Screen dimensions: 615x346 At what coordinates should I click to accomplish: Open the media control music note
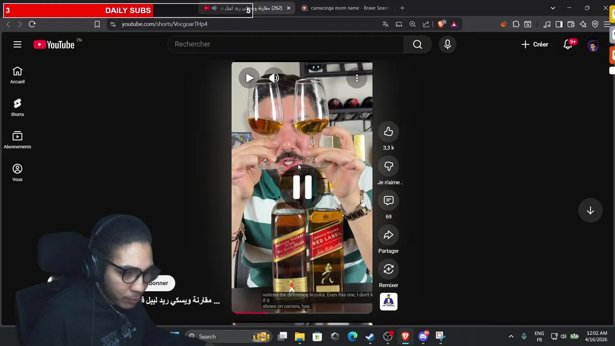click(547, 24)
